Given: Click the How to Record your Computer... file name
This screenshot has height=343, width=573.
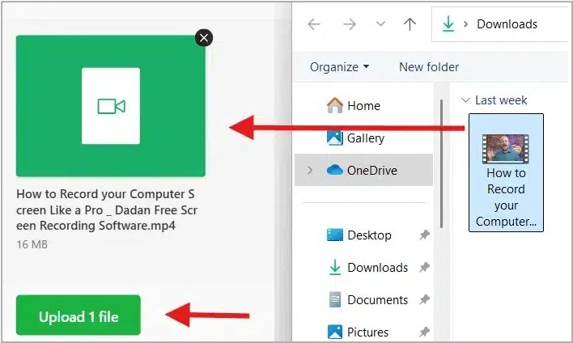Looking at the screenshot, I should click(x=506, y=197).
